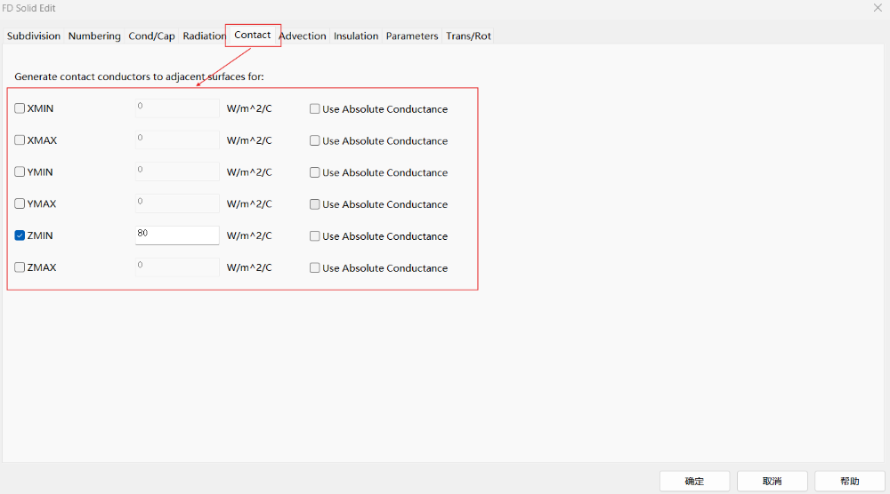The image size is (890, 494).
Task: Uncheck the ZMIN checkbox
Action: tap(20, 236)
